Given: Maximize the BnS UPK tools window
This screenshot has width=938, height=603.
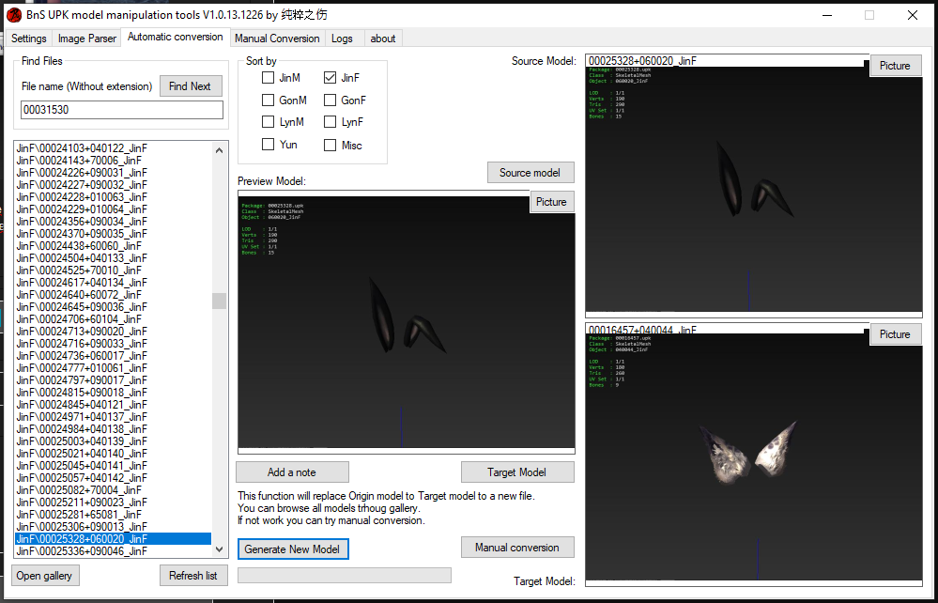Looking at the screenshot, I should click(869, 15).
